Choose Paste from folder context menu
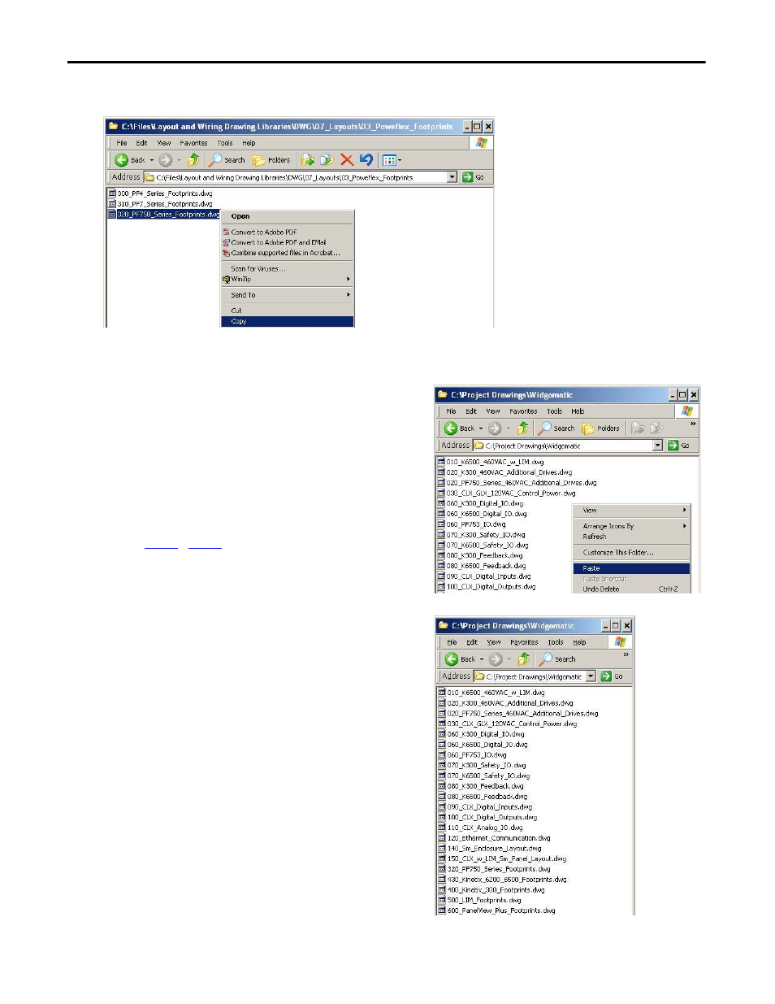Image resolution: width=775 pixels, height=1004 pixels. click(x=631, y=568)
